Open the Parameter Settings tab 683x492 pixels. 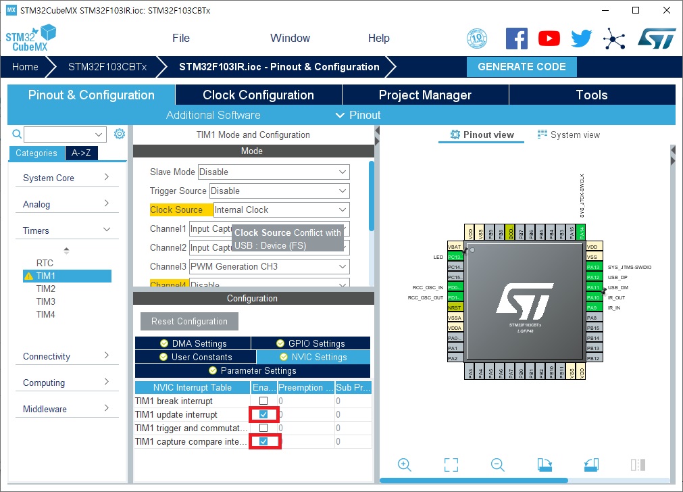253,370
